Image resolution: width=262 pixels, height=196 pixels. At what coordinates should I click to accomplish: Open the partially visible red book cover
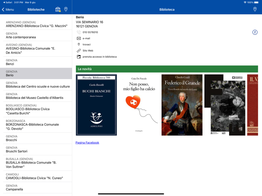pos(253,105)
